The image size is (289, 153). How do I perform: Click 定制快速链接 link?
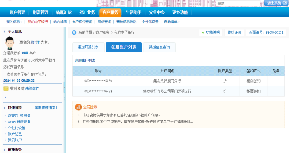[45, 108]
